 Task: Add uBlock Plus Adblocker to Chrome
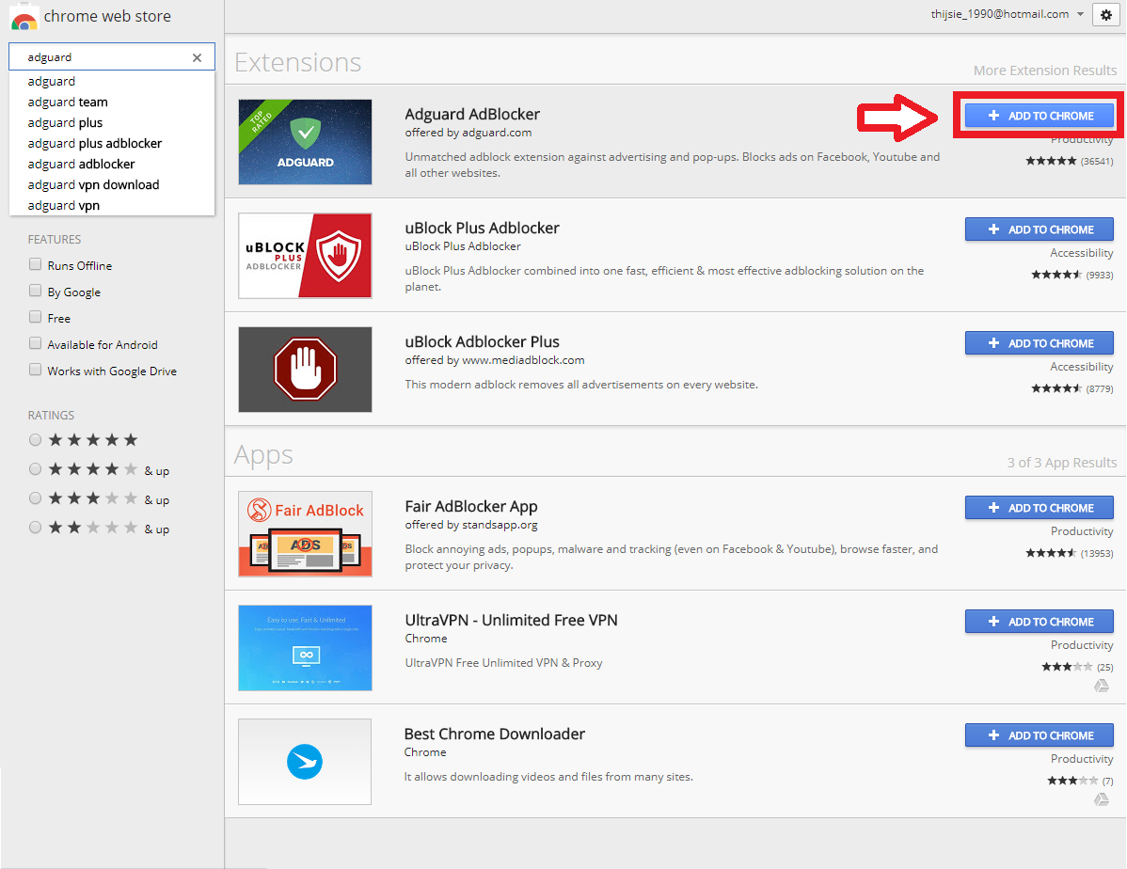coord(1040,229)
